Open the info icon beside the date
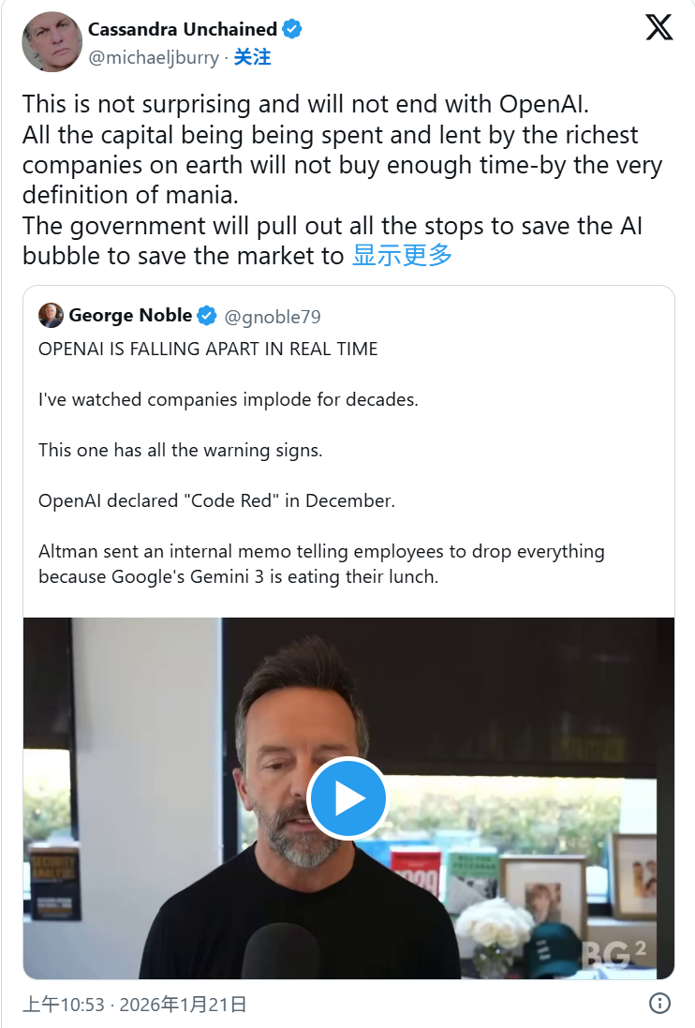 coord(659,1003)
